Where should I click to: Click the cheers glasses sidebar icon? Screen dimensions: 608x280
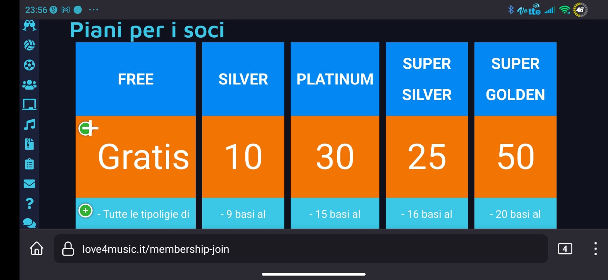(29, 25)
